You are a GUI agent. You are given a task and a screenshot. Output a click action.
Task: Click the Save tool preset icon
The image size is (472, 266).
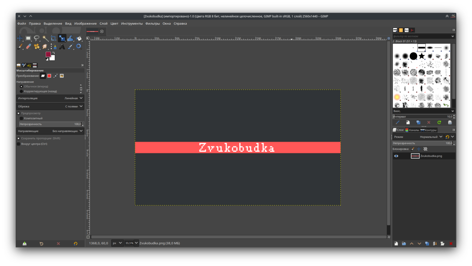coord(24,244)
